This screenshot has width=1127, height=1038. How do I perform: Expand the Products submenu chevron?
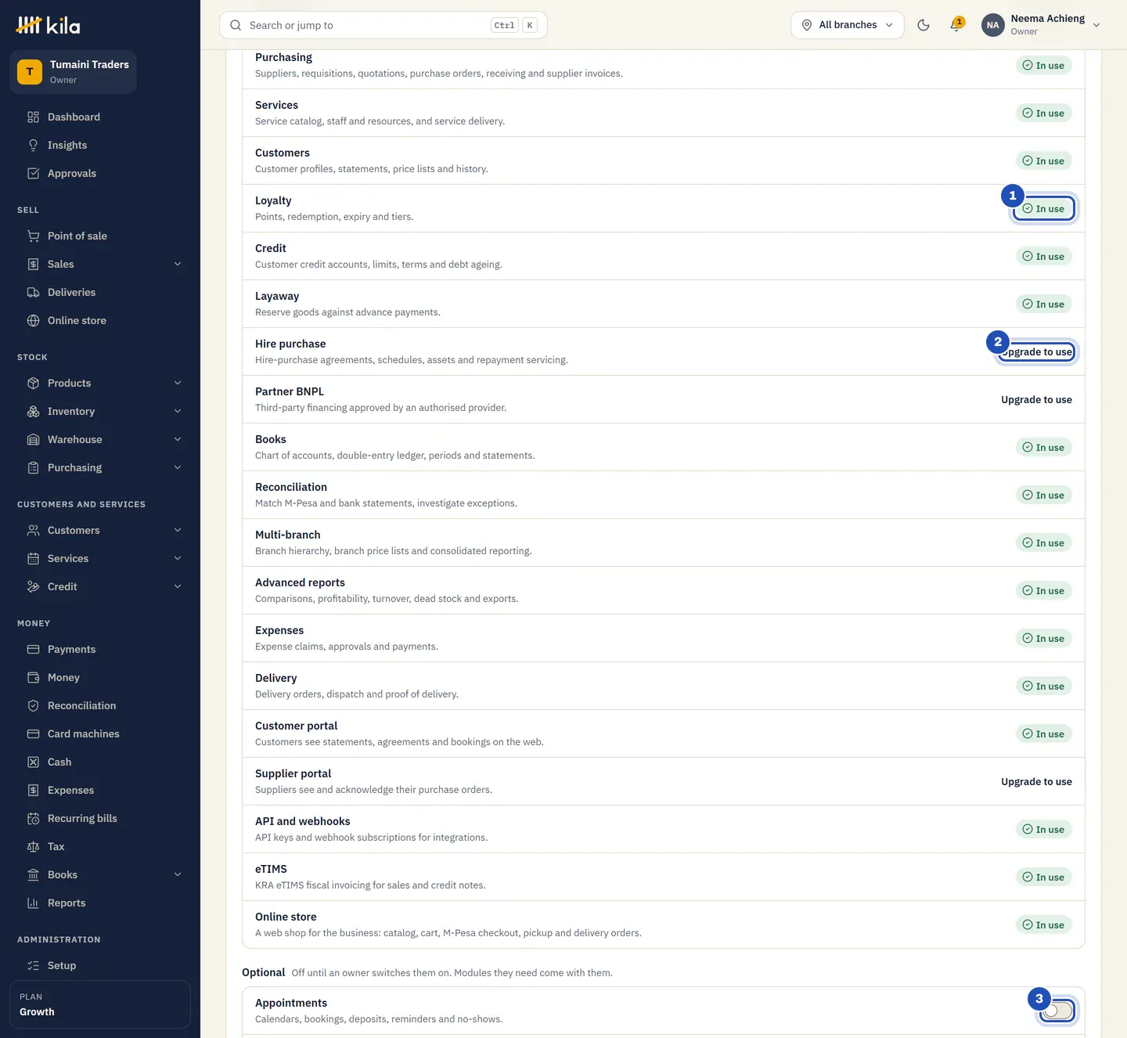click(x=178, y=383)
